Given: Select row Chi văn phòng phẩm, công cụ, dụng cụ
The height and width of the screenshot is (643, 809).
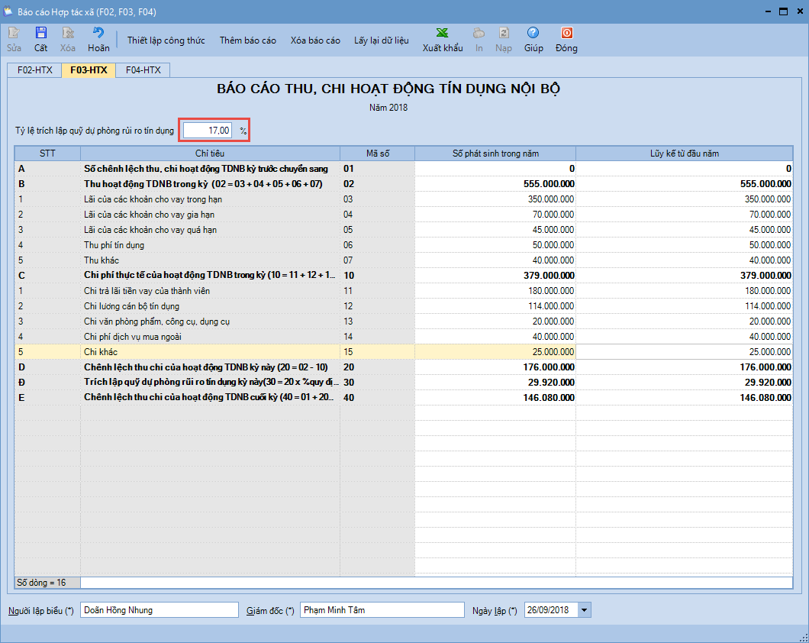Looking at the screenshot, I should tap(404, 321).
